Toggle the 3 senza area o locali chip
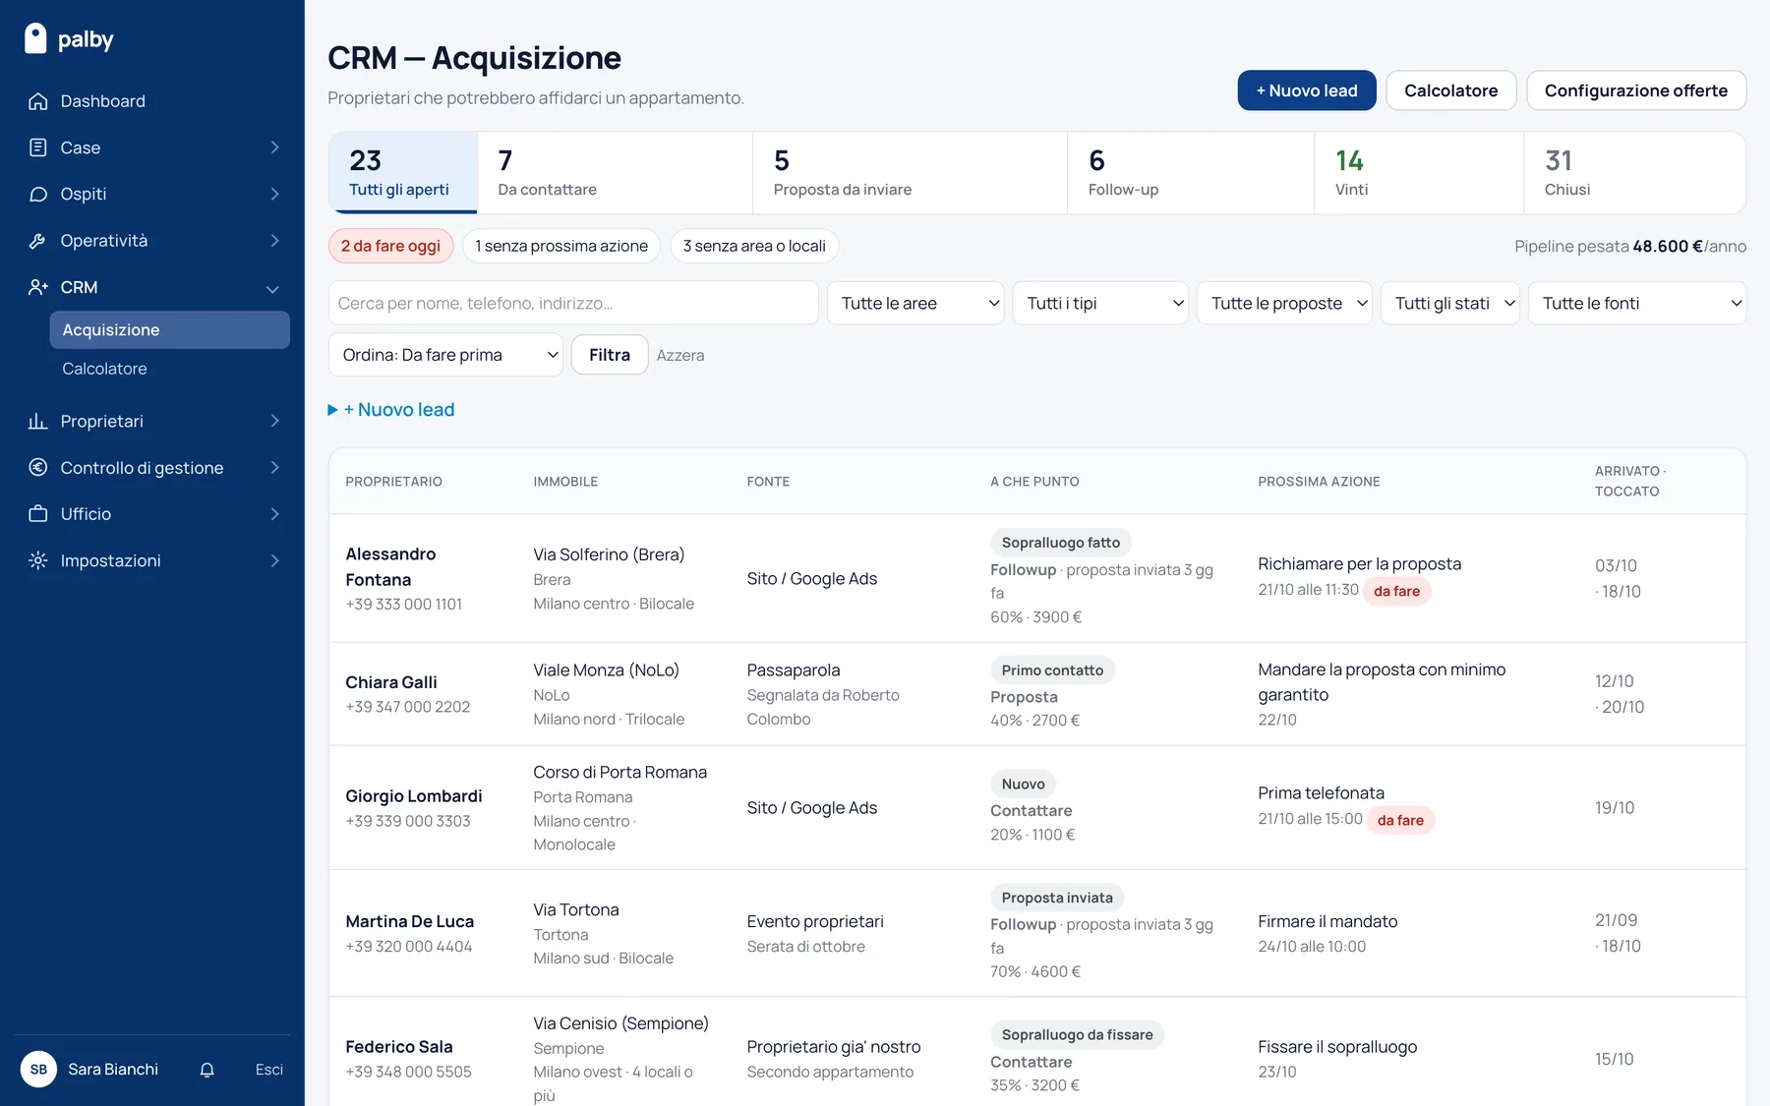1770x1106 pixels. coord(754,246)
